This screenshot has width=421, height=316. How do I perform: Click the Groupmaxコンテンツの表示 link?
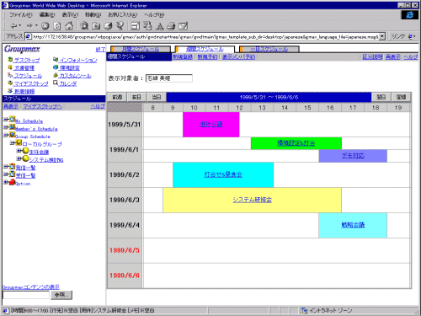[31, 287]
